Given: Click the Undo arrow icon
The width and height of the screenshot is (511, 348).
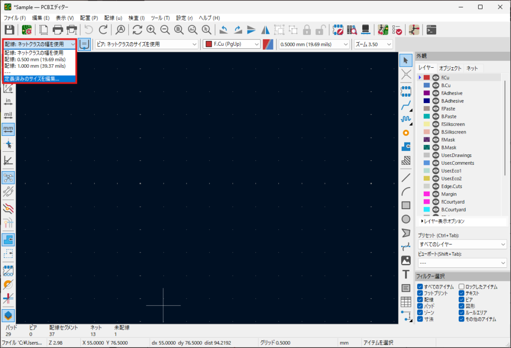Looking at the screenshot, I should [x=88, y=29].
